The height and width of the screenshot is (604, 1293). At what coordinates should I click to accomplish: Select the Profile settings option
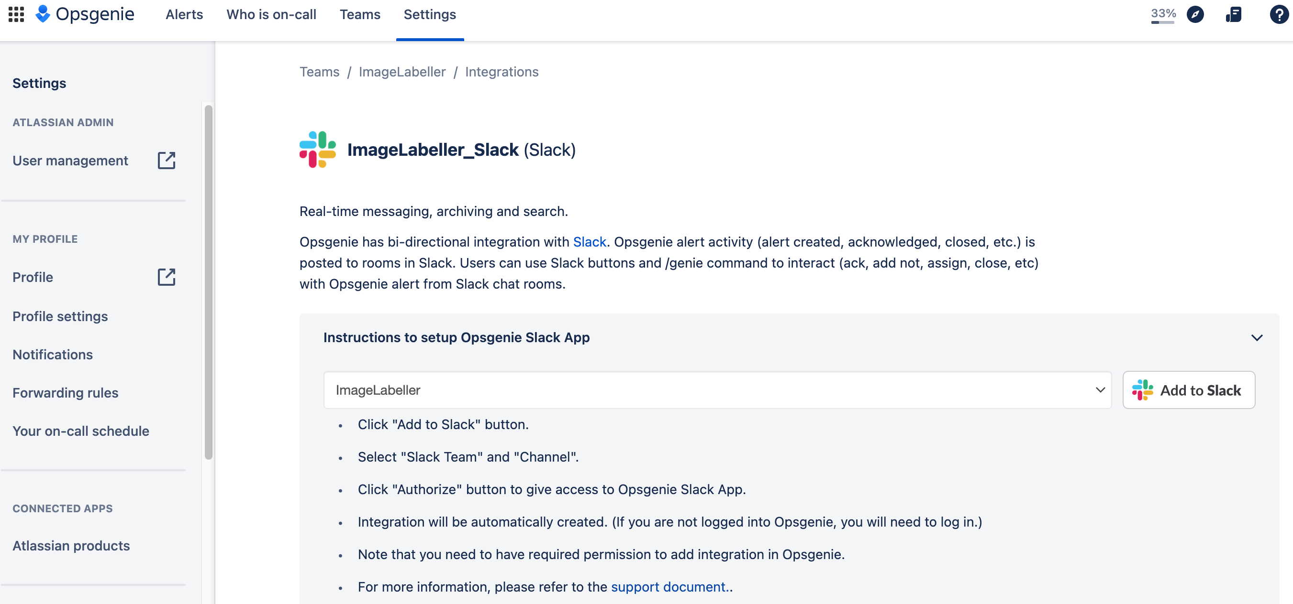[x=59, y=315]
